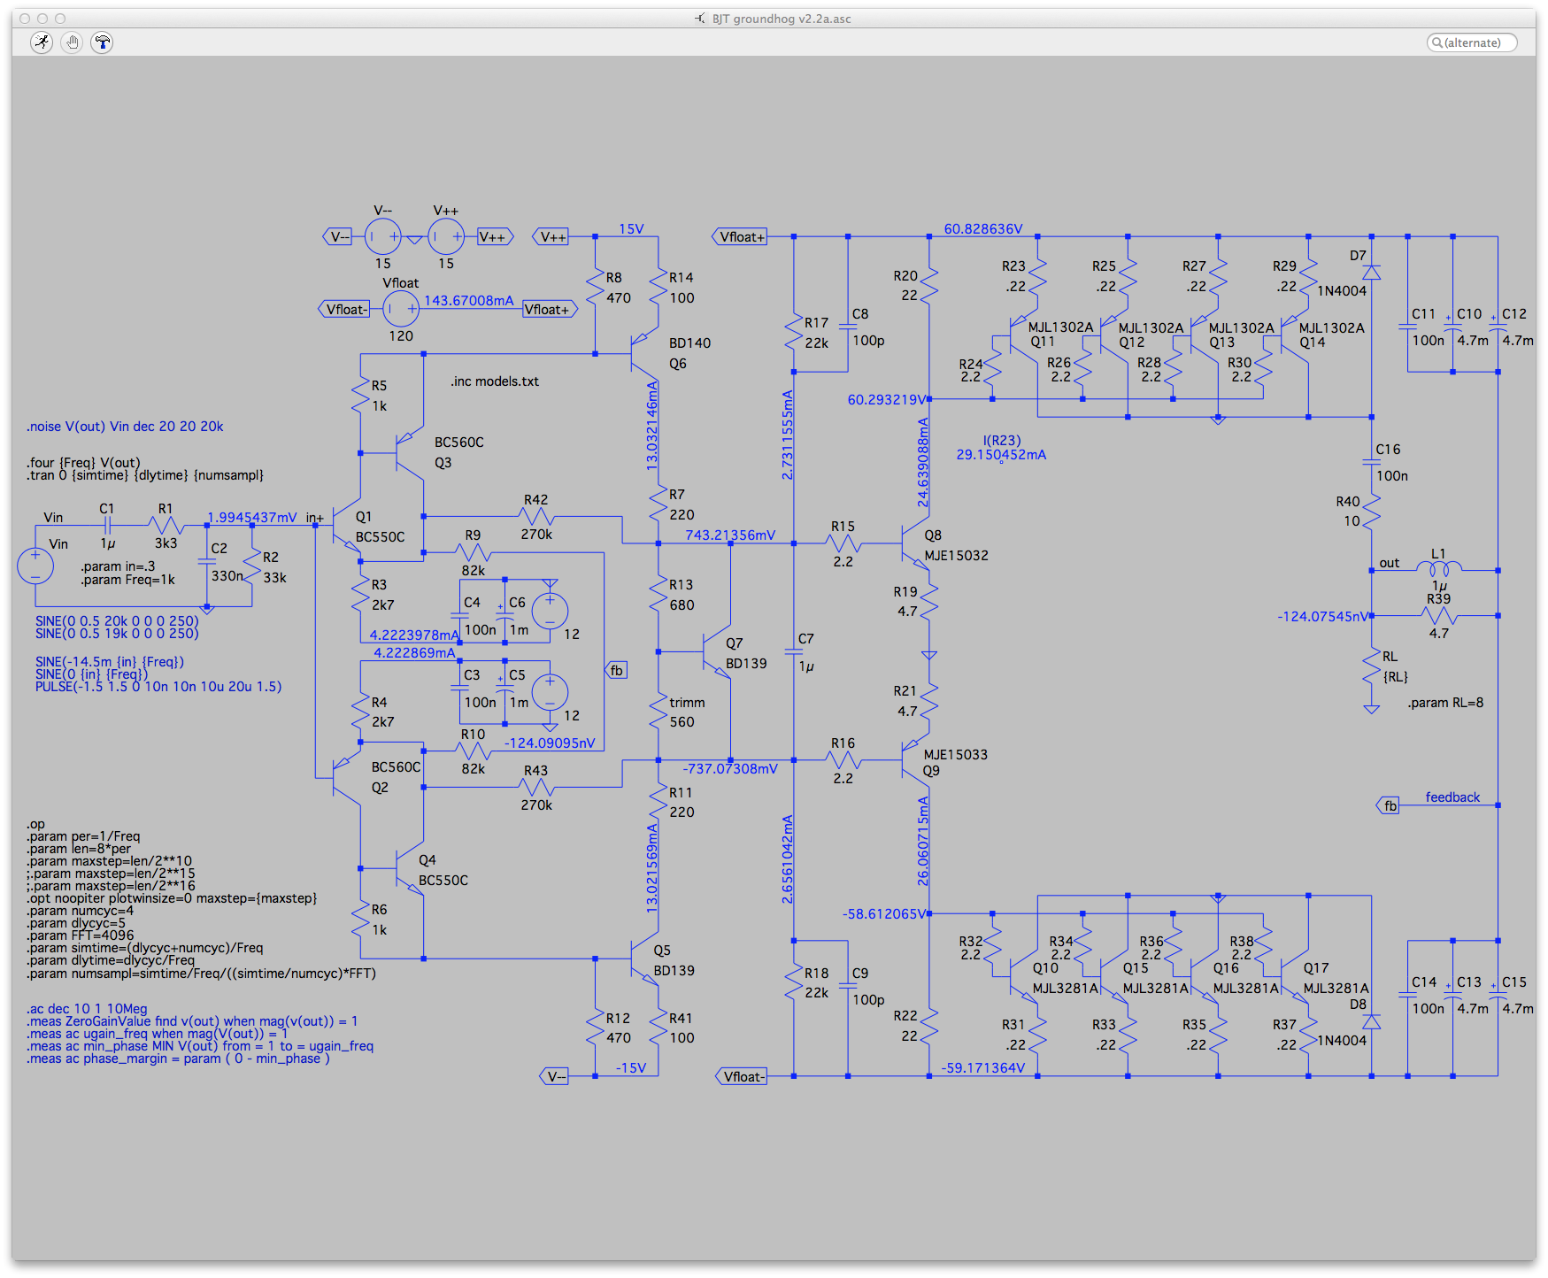Select the .four {Freq} V(out) directive
The width and height of the screenshot is (1548, 1278).
[83, 462]
